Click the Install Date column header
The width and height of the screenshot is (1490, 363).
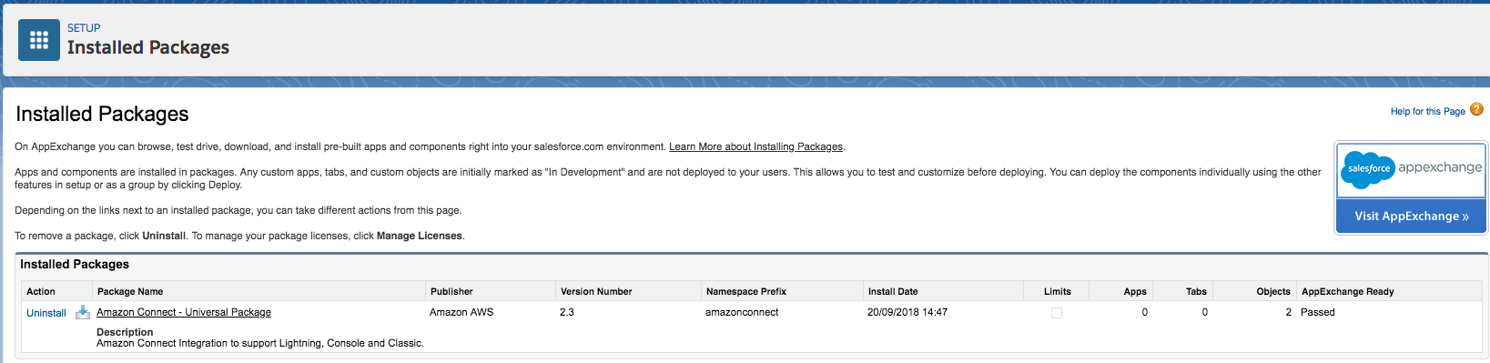(893, 291)
